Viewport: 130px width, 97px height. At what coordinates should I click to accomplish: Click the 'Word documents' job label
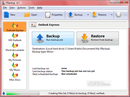[x=15, y=50]
